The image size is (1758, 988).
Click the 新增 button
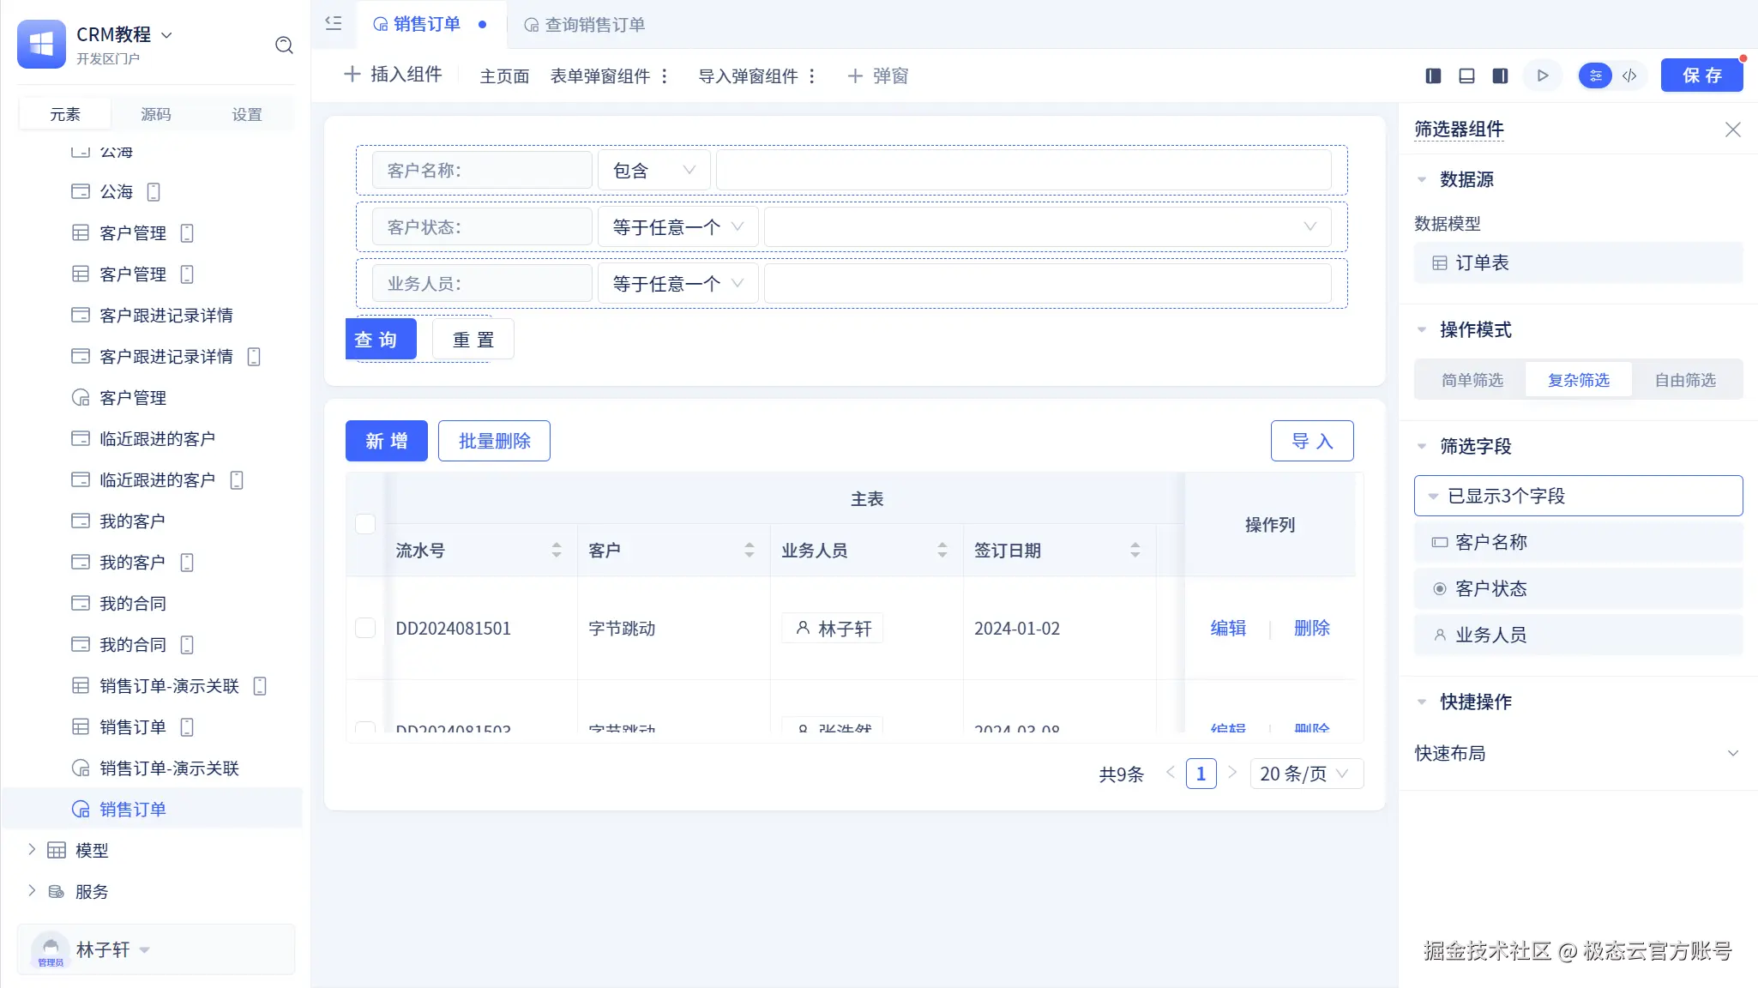coord(387,441)
